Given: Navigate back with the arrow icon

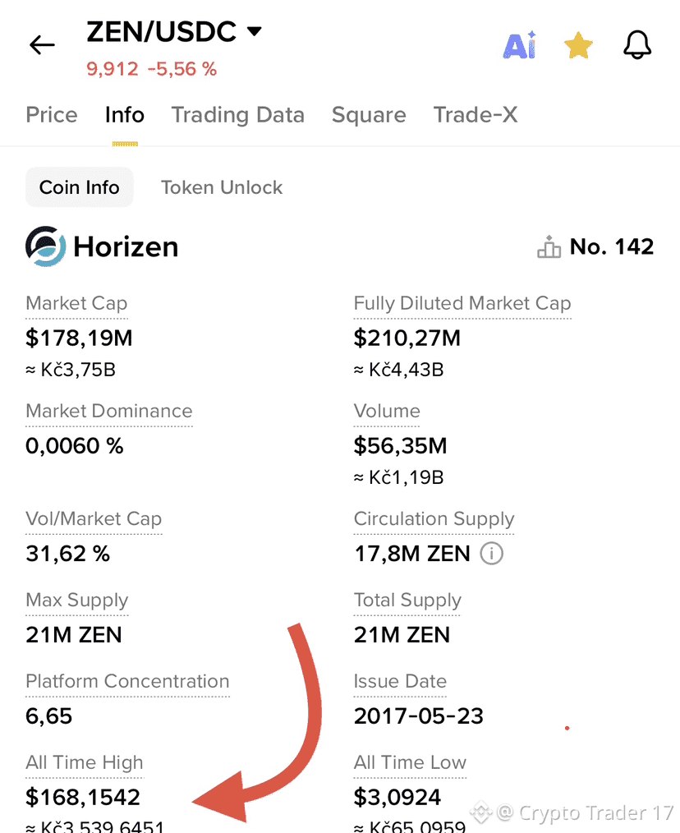Looking at the screenshot, I should pos(41,45).
